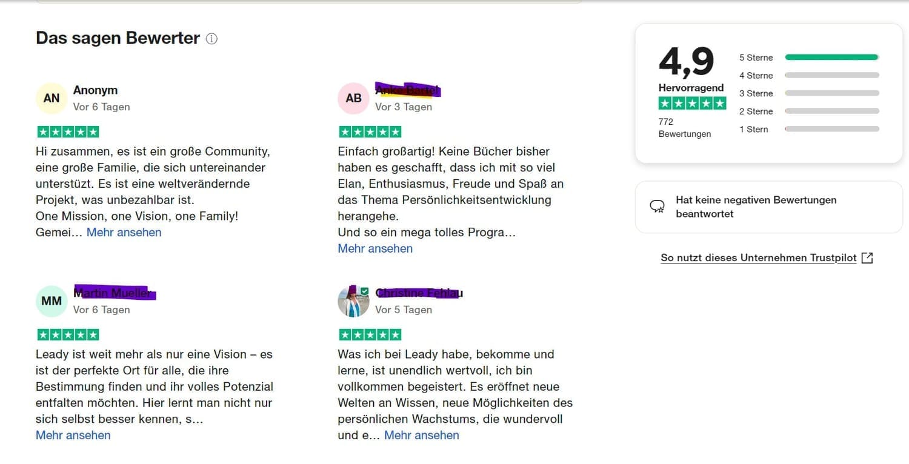Viewport: 909px width, 464px height.
Task: Click the 2 Sterne rating bar
Action: pyautogui.click(x=831, y=111)
